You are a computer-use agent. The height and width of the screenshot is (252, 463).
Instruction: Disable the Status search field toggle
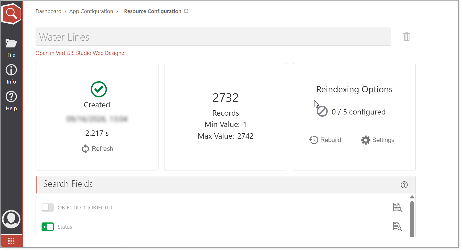coord(48,227)
